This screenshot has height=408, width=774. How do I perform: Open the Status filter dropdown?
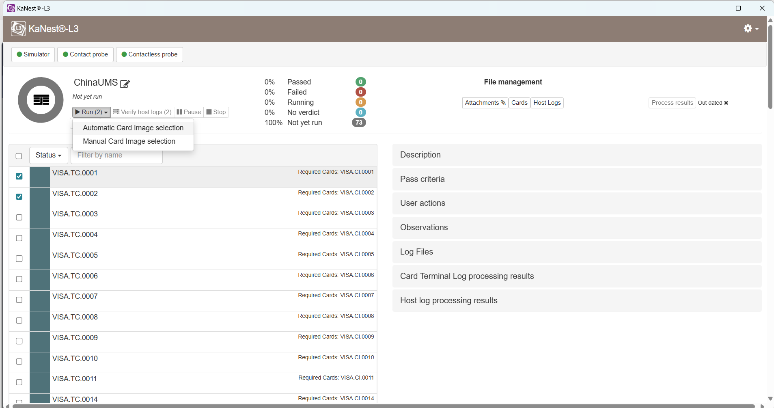point(49,155)
